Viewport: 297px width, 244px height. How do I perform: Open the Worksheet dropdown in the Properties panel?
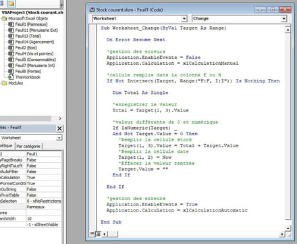pyautogui.click(x=59, y=138)
